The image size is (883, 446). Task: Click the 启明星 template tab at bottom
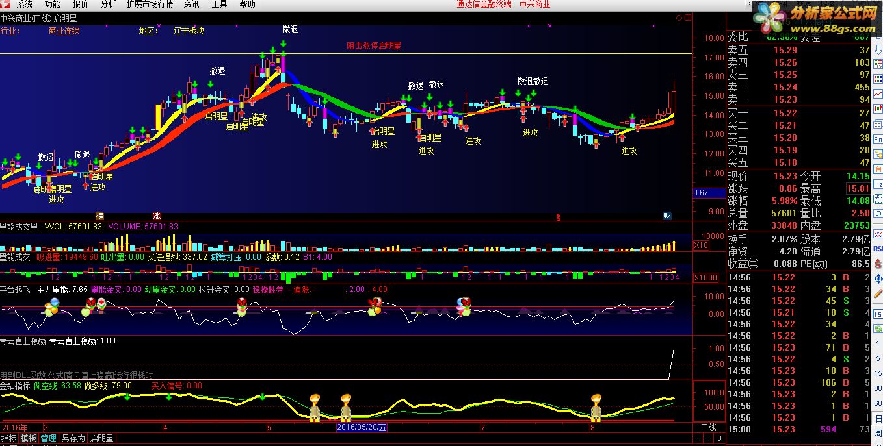102,439
